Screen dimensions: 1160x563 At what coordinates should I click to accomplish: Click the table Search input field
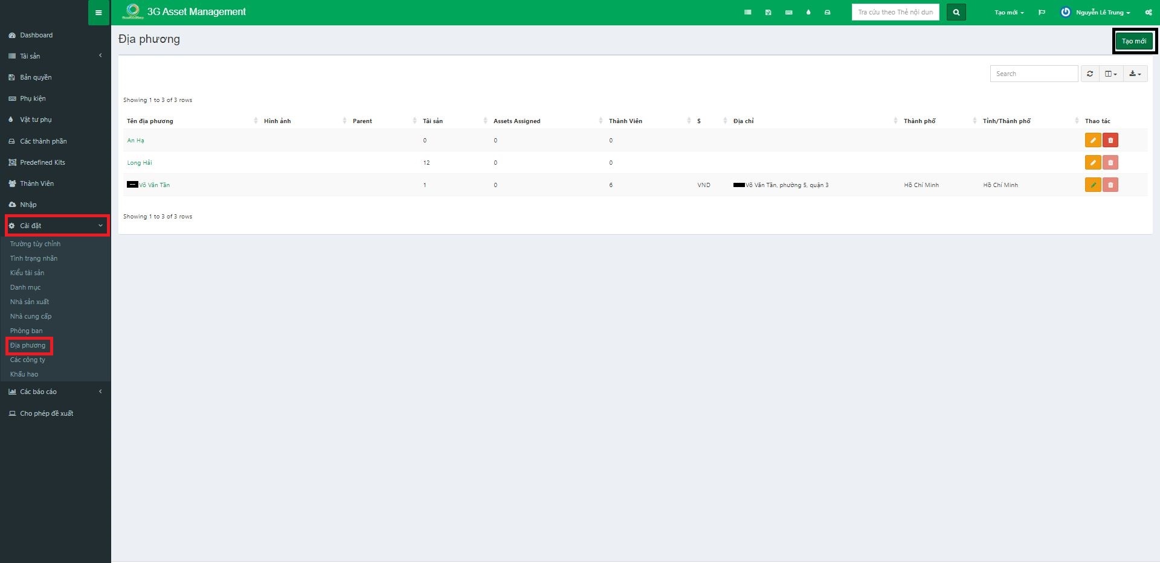point(1033,74)
